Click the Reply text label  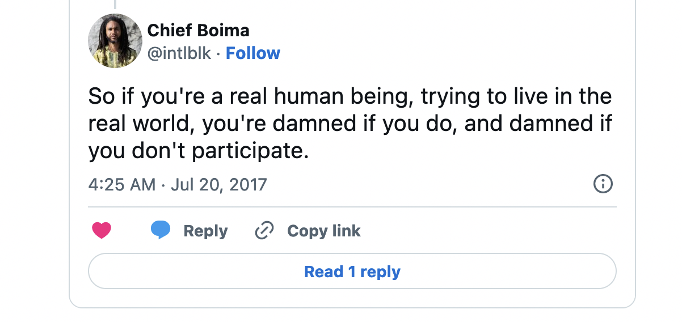point(205,231)
